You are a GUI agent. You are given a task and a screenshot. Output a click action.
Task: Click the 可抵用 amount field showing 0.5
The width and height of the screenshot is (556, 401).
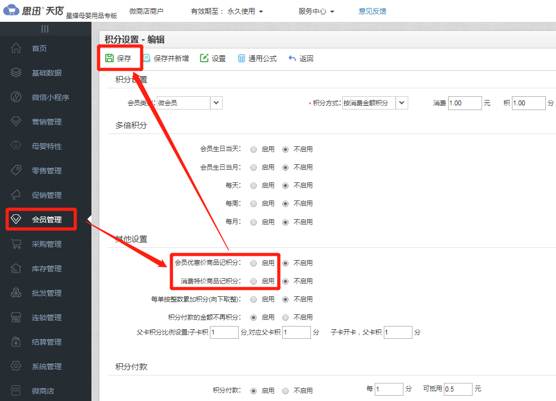pos(457,389)
